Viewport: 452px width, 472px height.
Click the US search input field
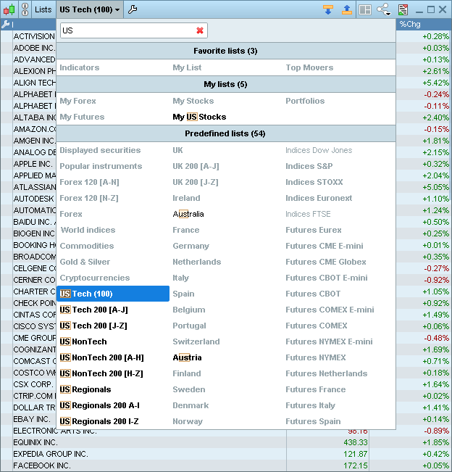127,30
